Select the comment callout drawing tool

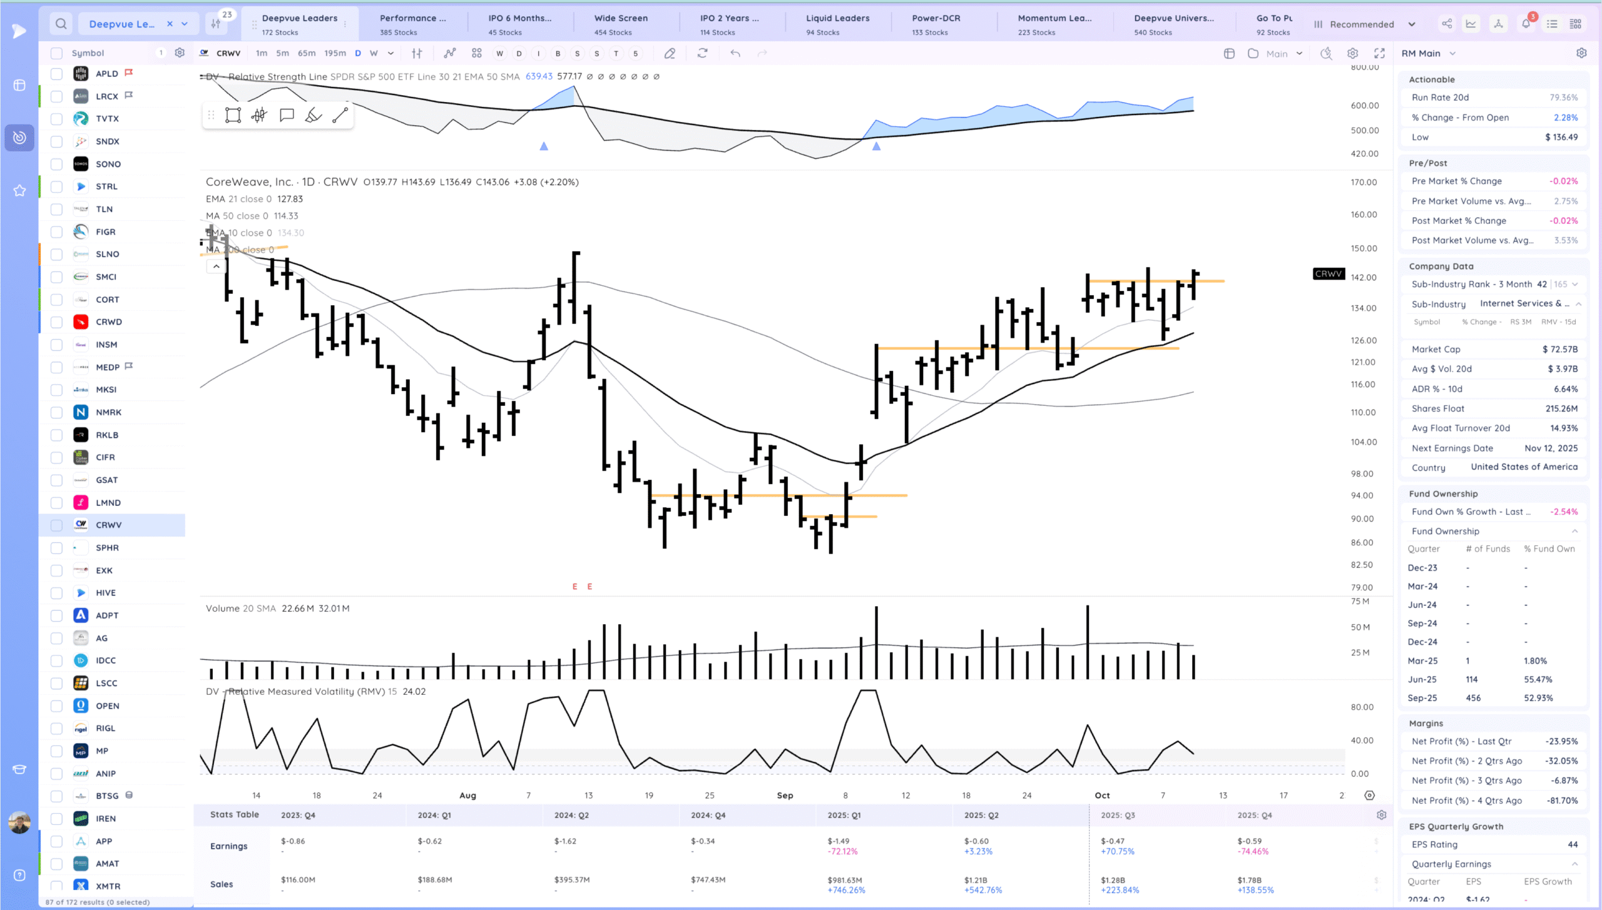[287, 115]
